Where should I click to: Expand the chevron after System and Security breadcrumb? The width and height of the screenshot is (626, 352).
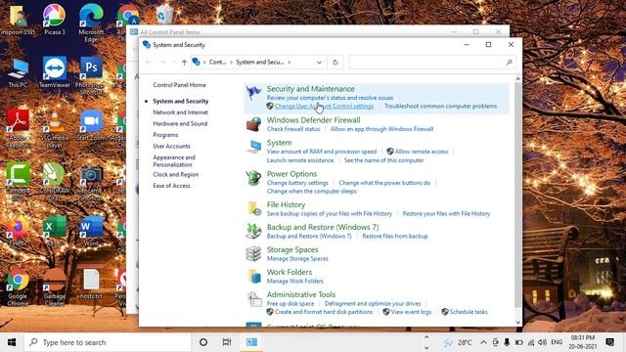(290, 63)
